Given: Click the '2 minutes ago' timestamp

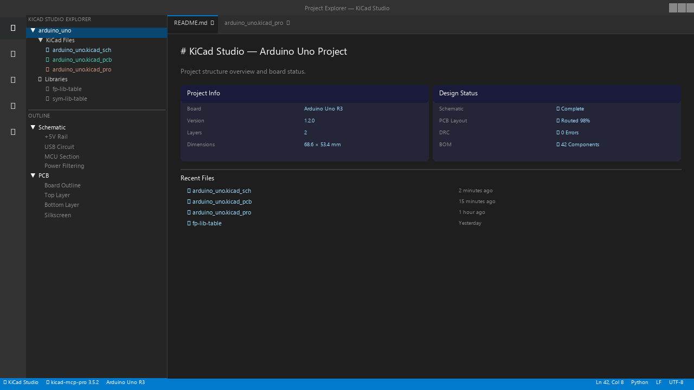Looking at the screenshot, I should coord(475,191).
